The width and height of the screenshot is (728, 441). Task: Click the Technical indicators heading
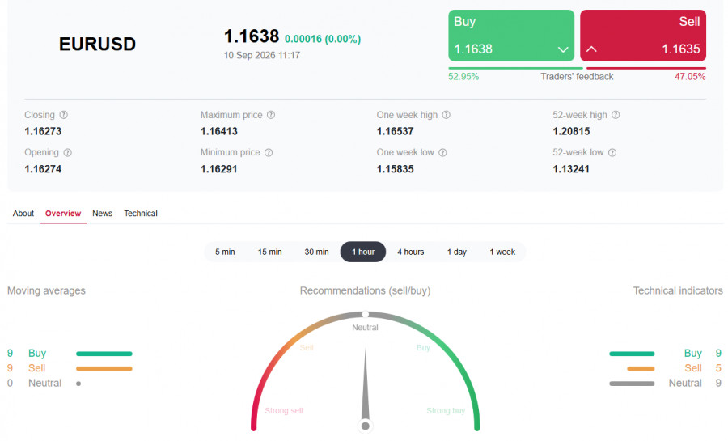pos(678,290)
